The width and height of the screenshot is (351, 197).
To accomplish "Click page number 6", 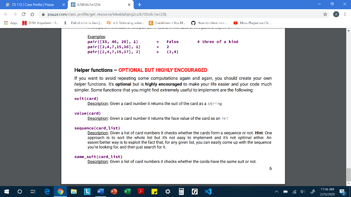I will [270, 168].
